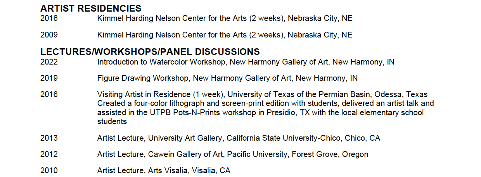Click the Arts Visalia lecture entry
The image size is (481, 177).
[x=164, y=170]
